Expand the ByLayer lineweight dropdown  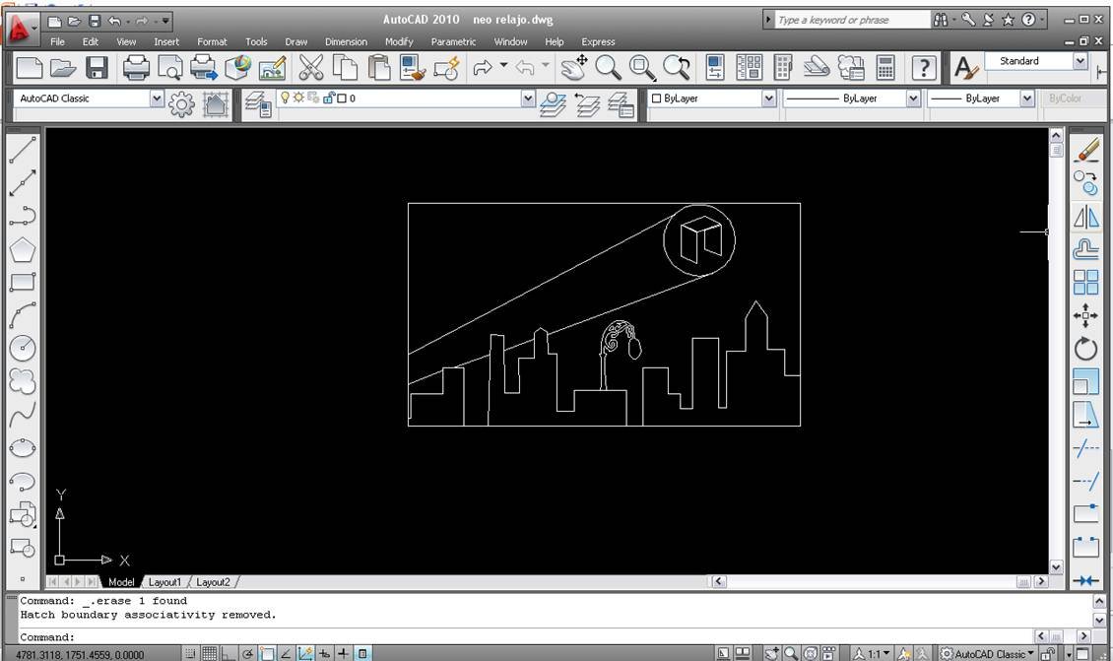pos(1027,98)
